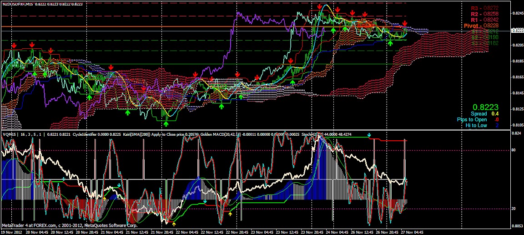This screenshot has width=524, height=235.
Task: Click the 0.824 indicator scale value
Action: coord(517,133)
